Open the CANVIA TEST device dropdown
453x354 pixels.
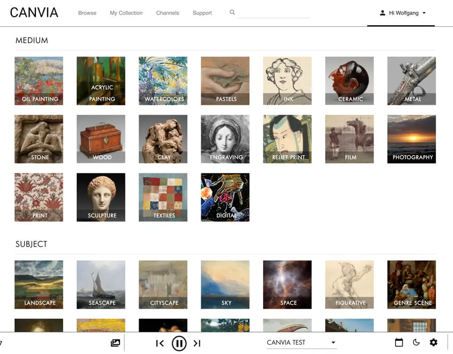tap(301, 342)
